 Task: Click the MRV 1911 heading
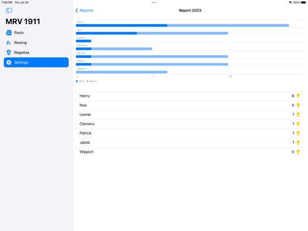coord(23,21)
